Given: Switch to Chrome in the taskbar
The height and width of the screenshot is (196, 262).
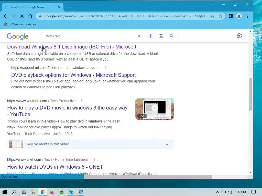Looking at the screenshot, I should pos(43,192).
